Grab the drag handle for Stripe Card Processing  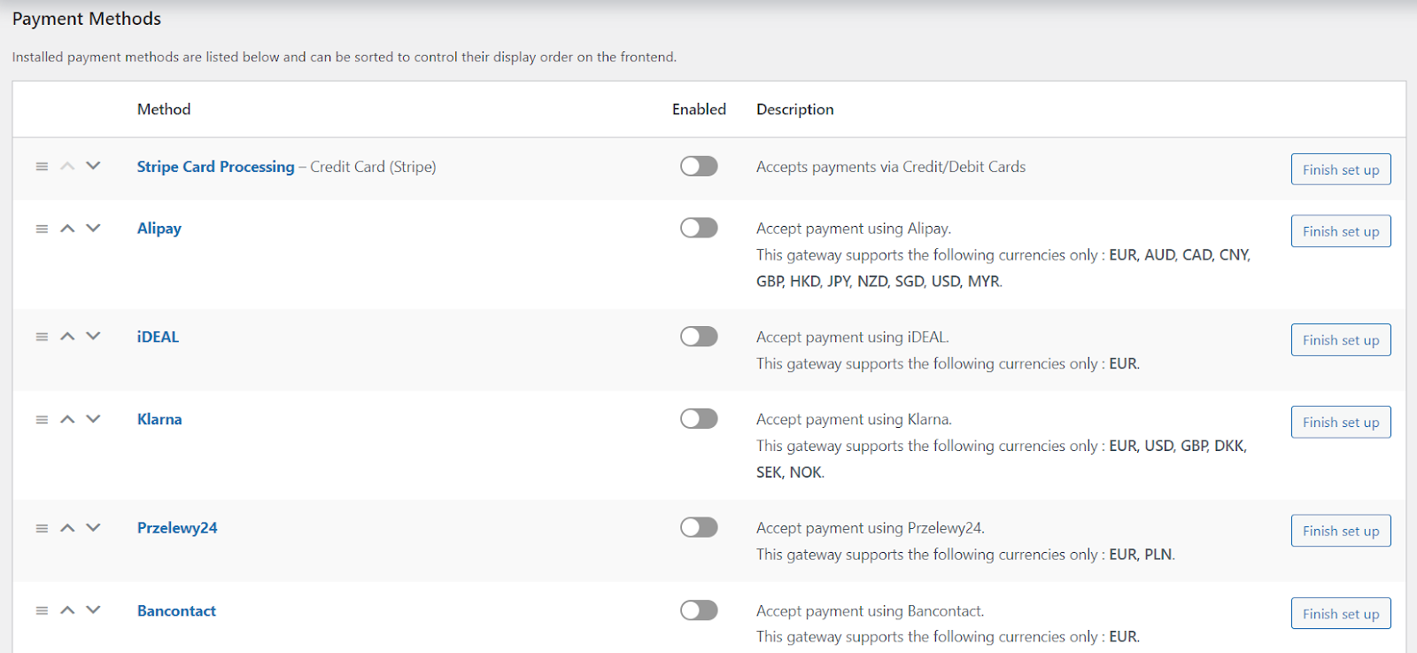(x=42, y=167)
